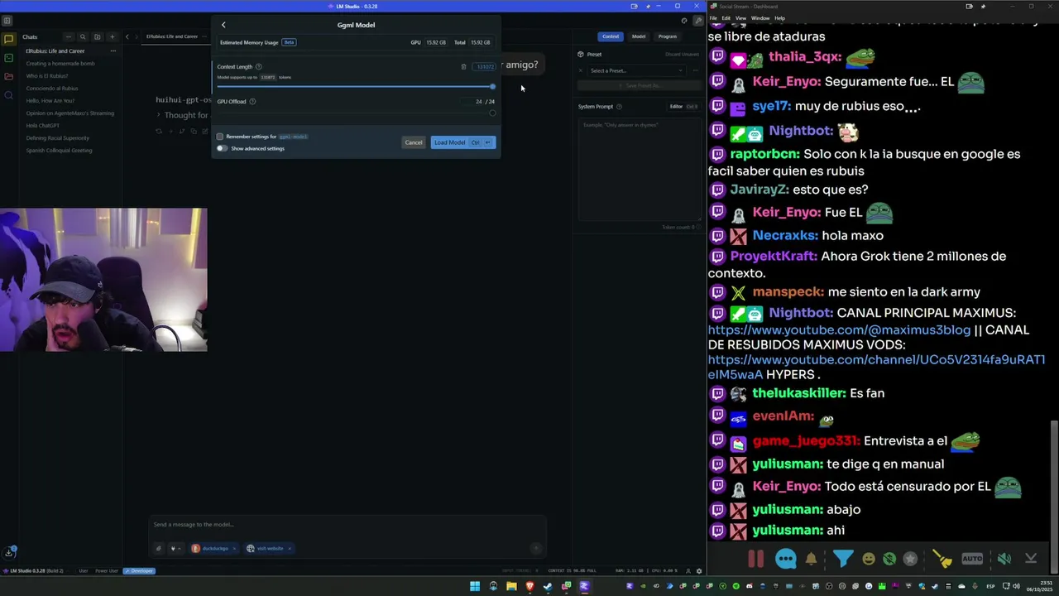Open the filter funnel in Social Stream
The width and height of the screenshot is (1059, 596).
842,559
